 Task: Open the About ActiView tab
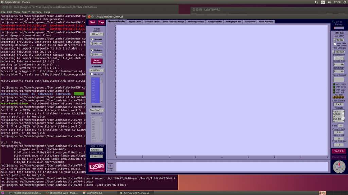pos(266,22)
